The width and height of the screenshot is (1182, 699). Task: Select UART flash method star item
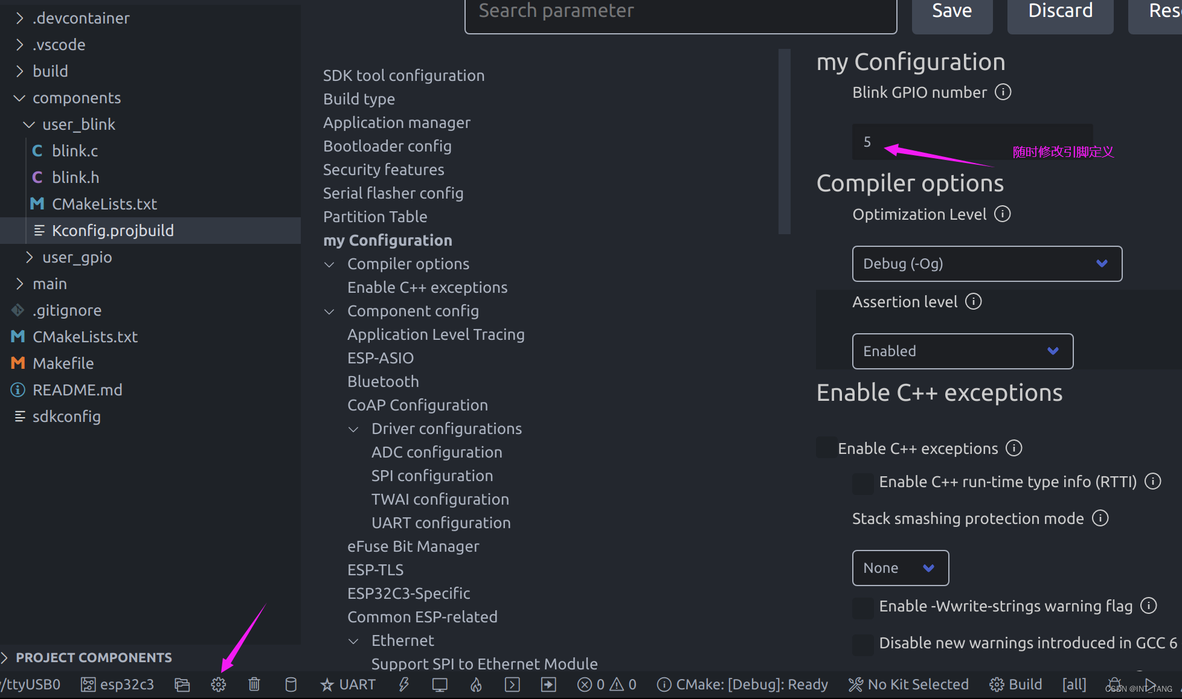[348, 685]
